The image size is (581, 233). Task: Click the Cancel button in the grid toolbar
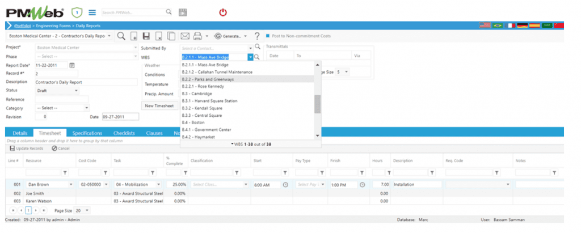[61, 149]
